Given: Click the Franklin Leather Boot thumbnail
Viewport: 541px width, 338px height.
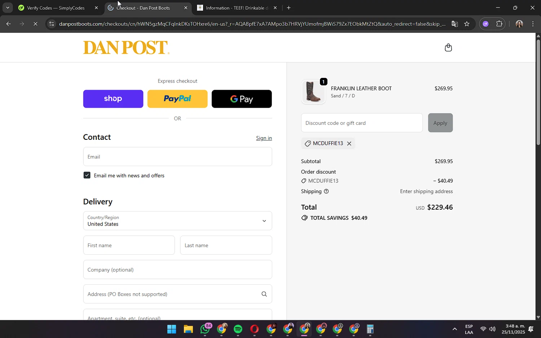Looking at the screenshot, I should point(313,92).
